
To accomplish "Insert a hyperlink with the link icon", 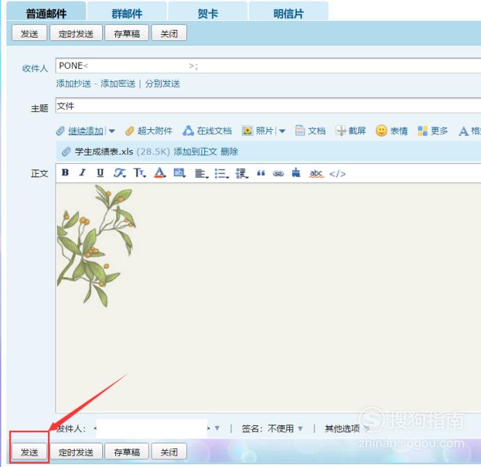I will coord(278,174).
